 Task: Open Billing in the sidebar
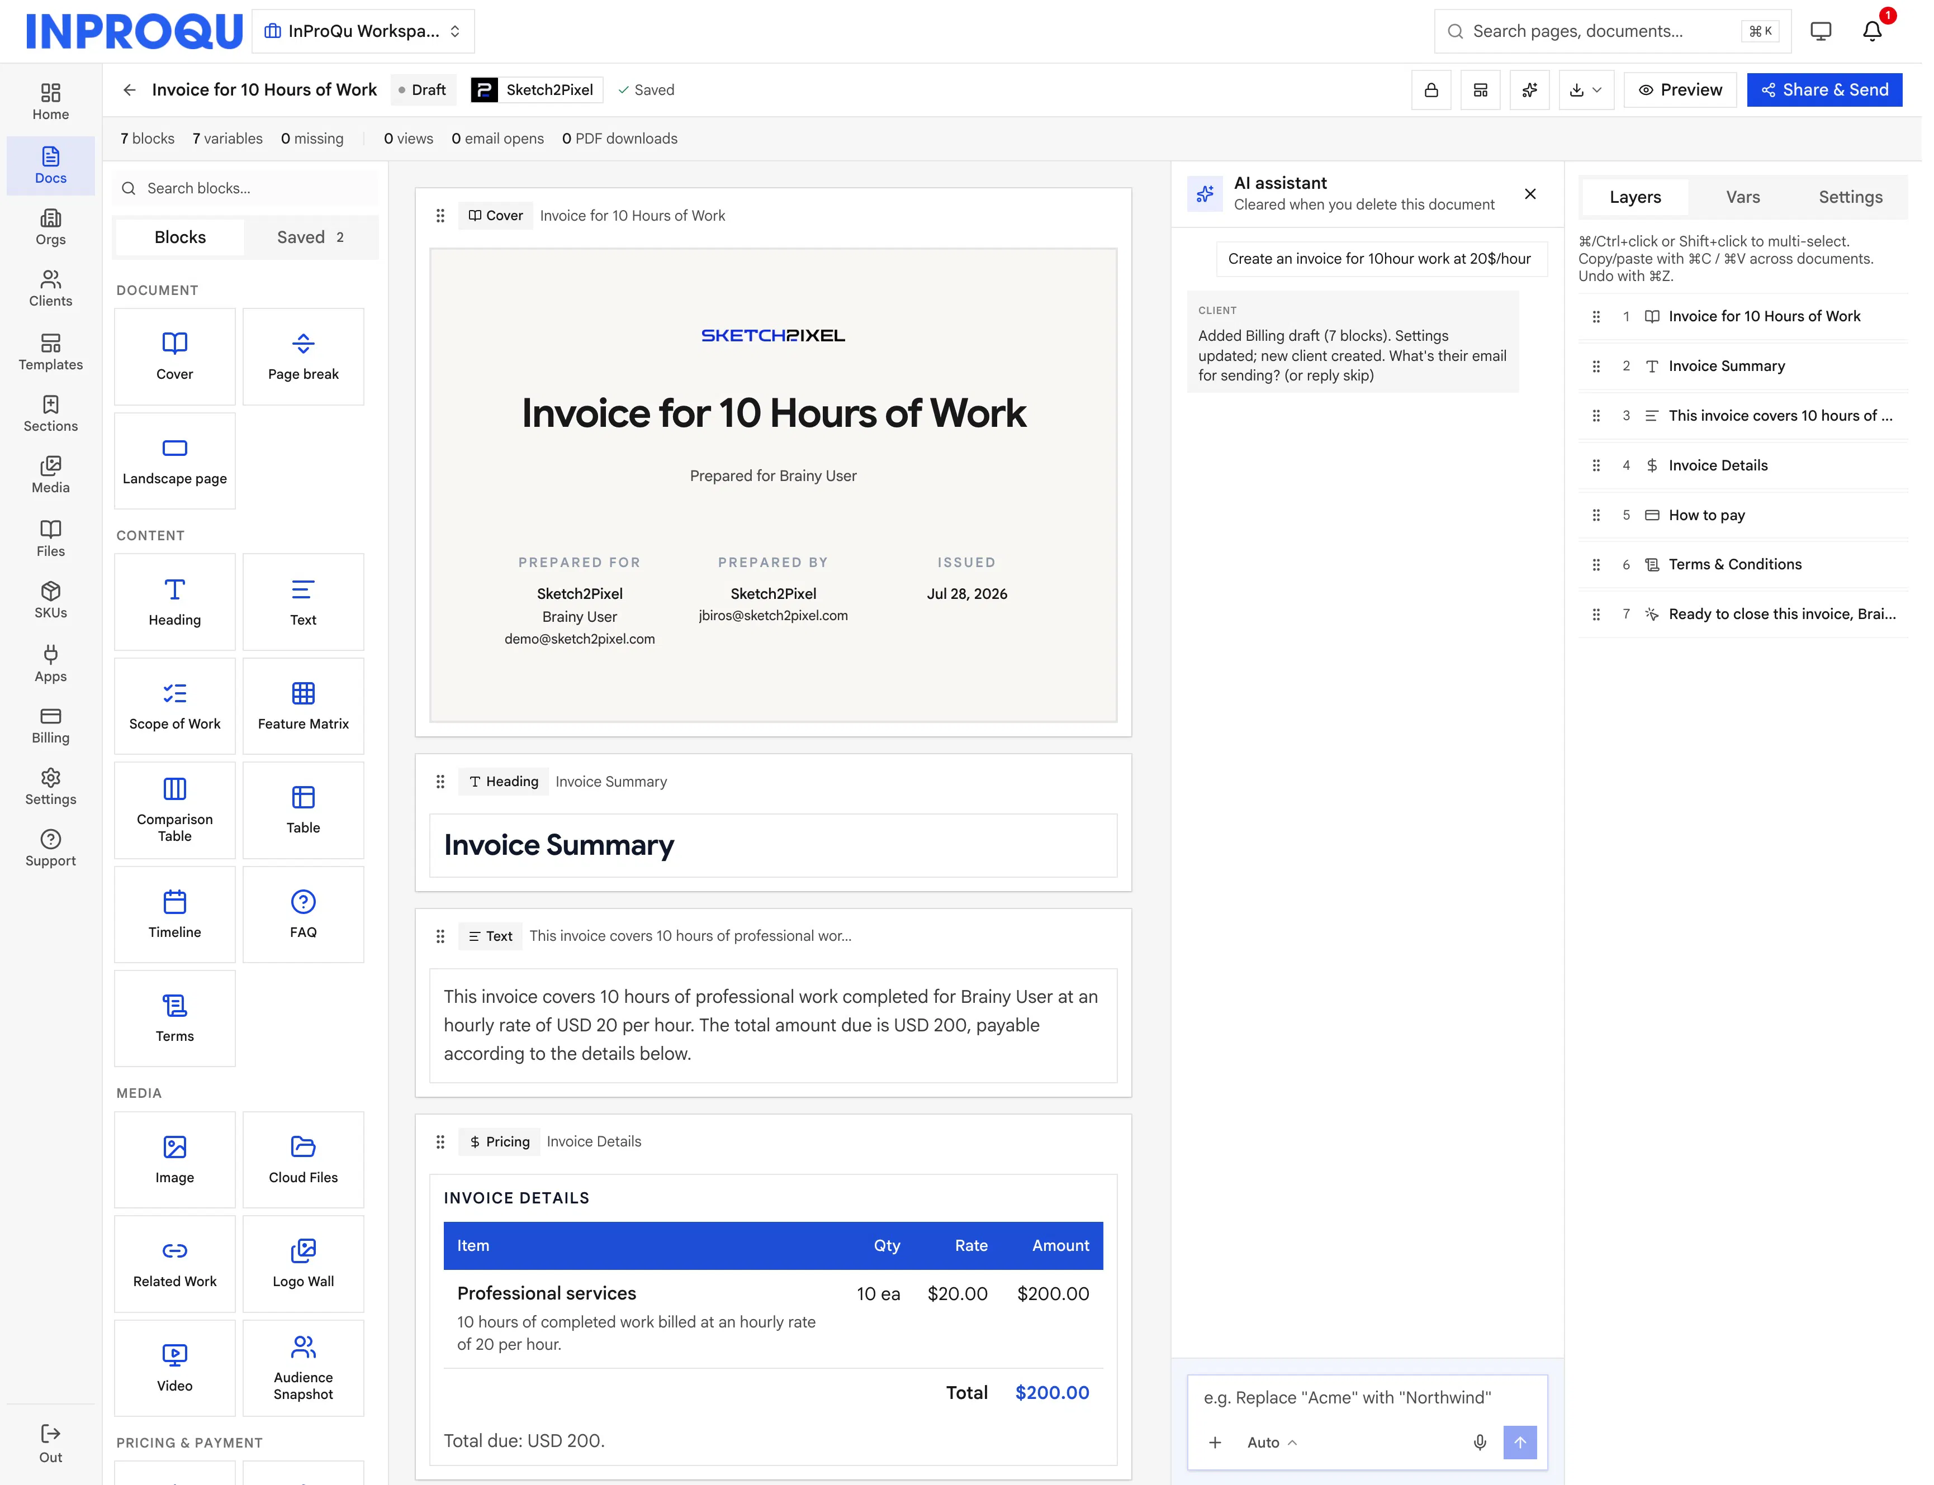point(50,726)
